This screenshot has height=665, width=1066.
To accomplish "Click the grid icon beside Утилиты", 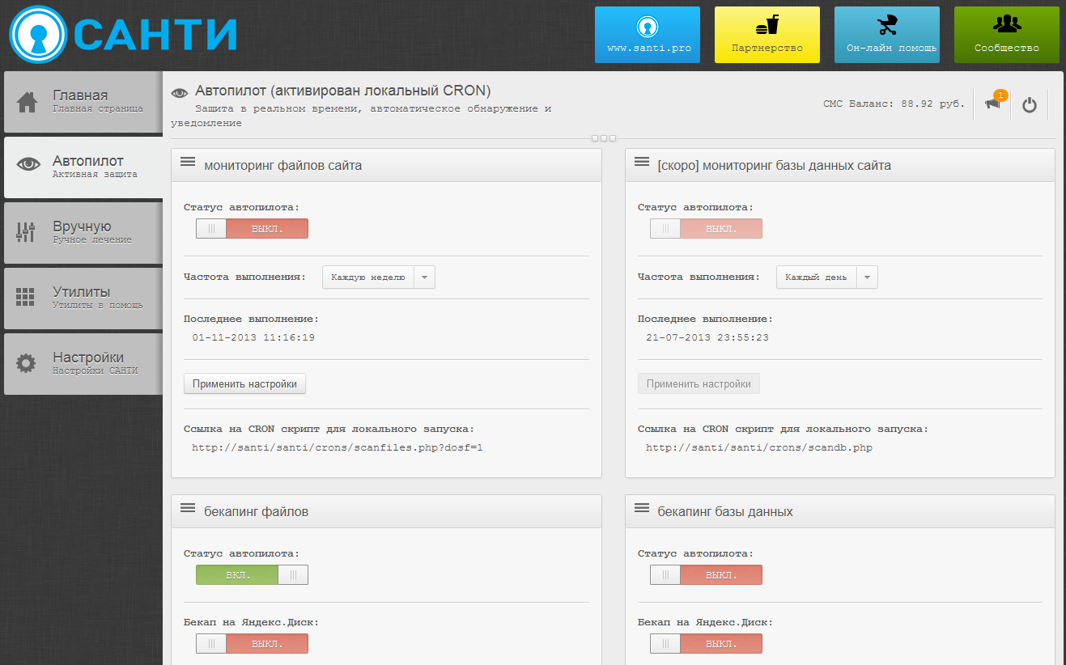I will (x=26, y=297).
